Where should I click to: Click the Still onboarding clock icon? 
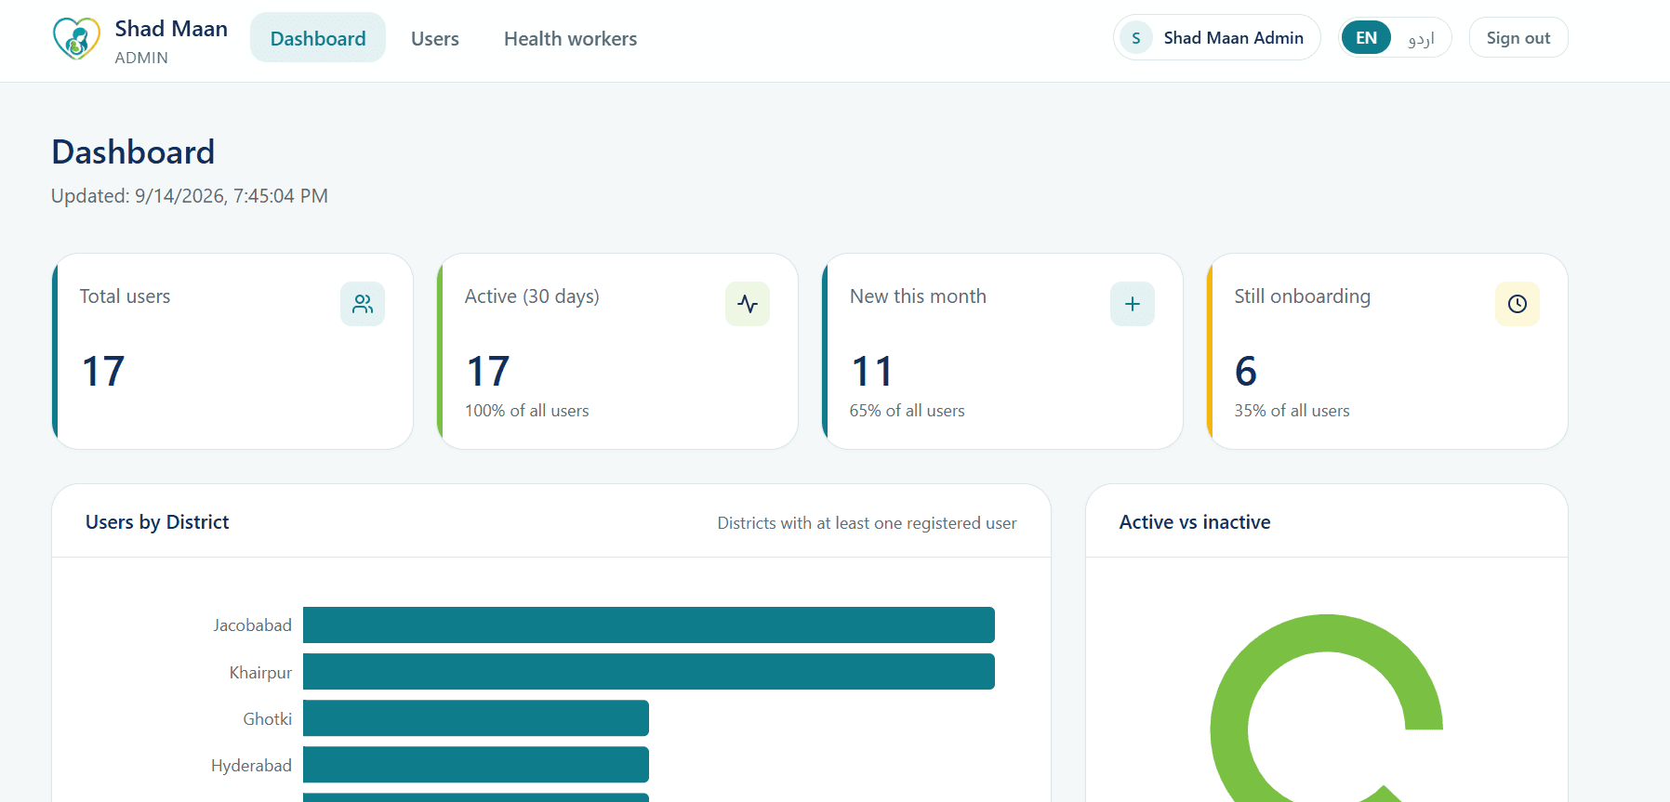coord(1518,304)
